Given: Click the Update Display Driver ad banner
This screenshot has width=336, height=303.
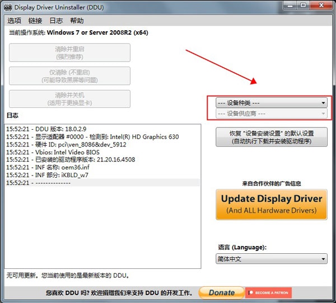Looking at the screenshot, I should [x=272, y=205].
